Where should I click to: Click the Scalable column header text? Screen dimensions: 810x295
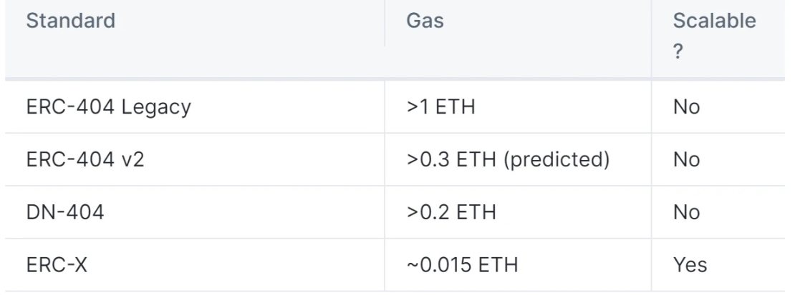714,21
